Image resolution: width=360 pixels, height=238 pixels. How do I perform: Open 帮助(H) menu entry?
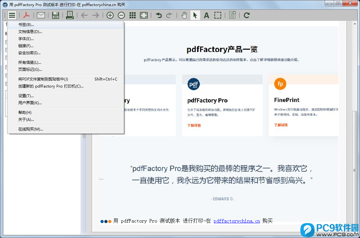pos(66,113)
